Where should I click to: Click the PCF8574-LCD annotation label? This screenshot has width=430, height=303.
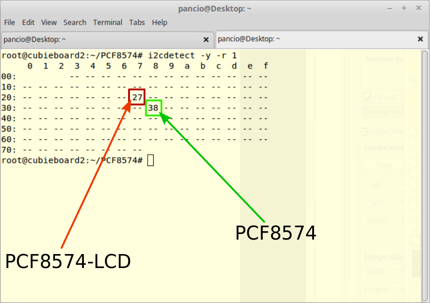pyautogui.click(x=68, y=262)
